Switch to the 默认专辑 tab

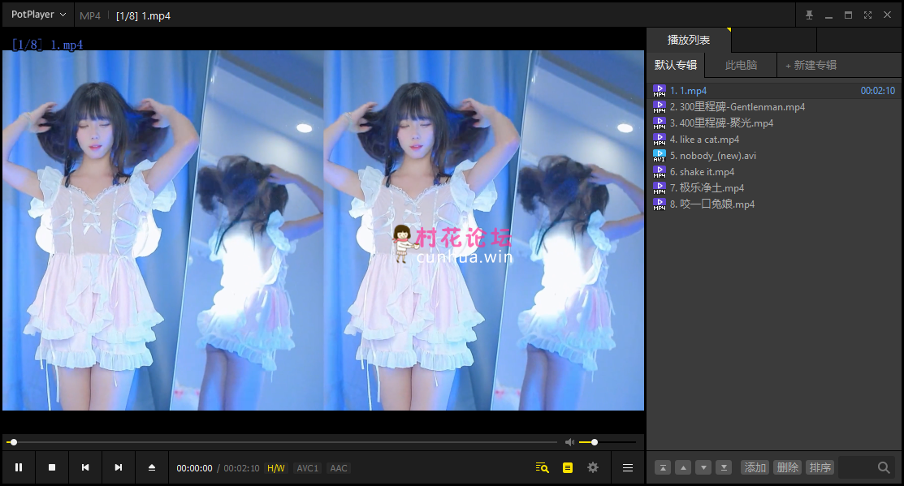[x=676, y=65]
